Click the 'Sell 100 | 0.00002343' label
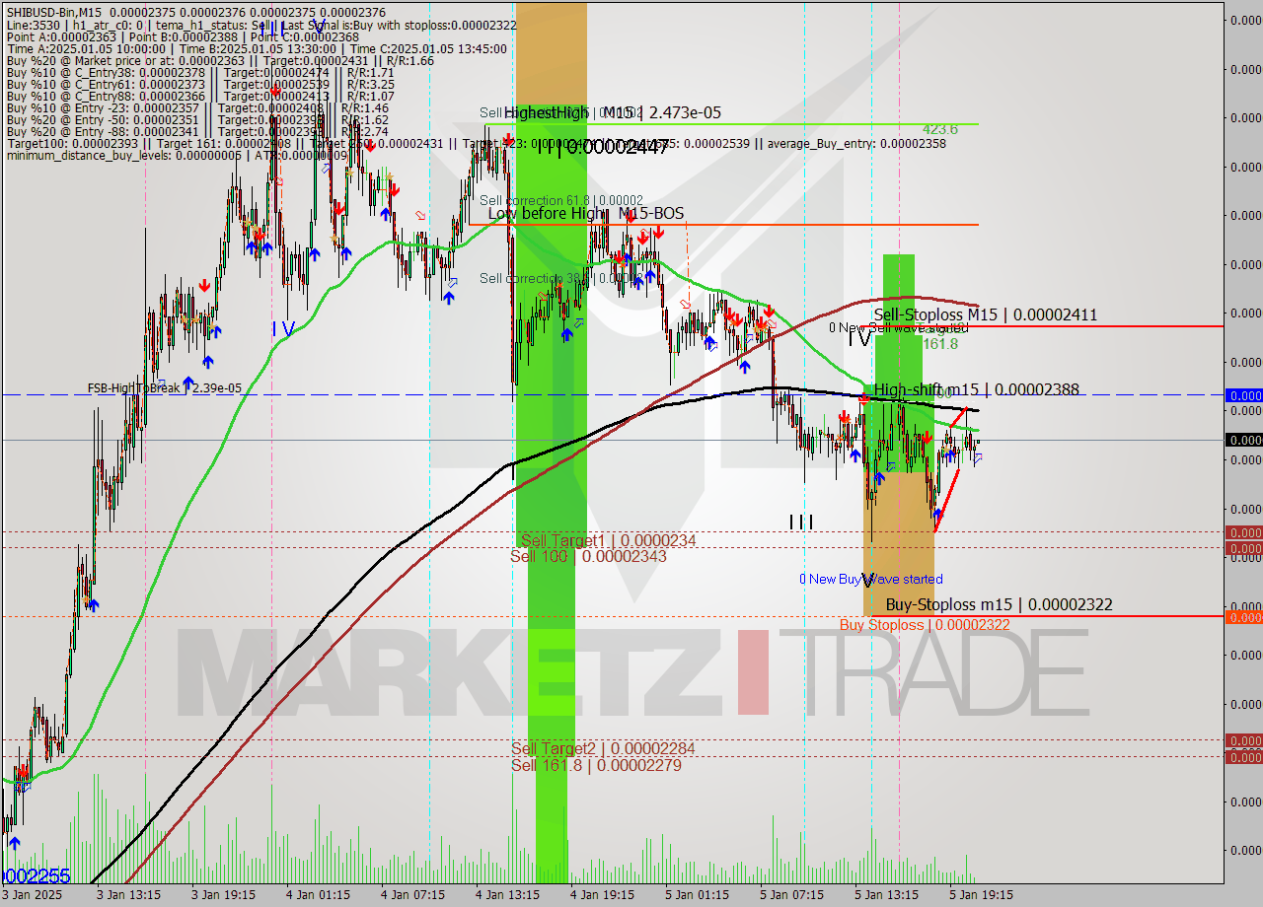This screenshot has width=1263, height=907. click(x=588, y=556)
